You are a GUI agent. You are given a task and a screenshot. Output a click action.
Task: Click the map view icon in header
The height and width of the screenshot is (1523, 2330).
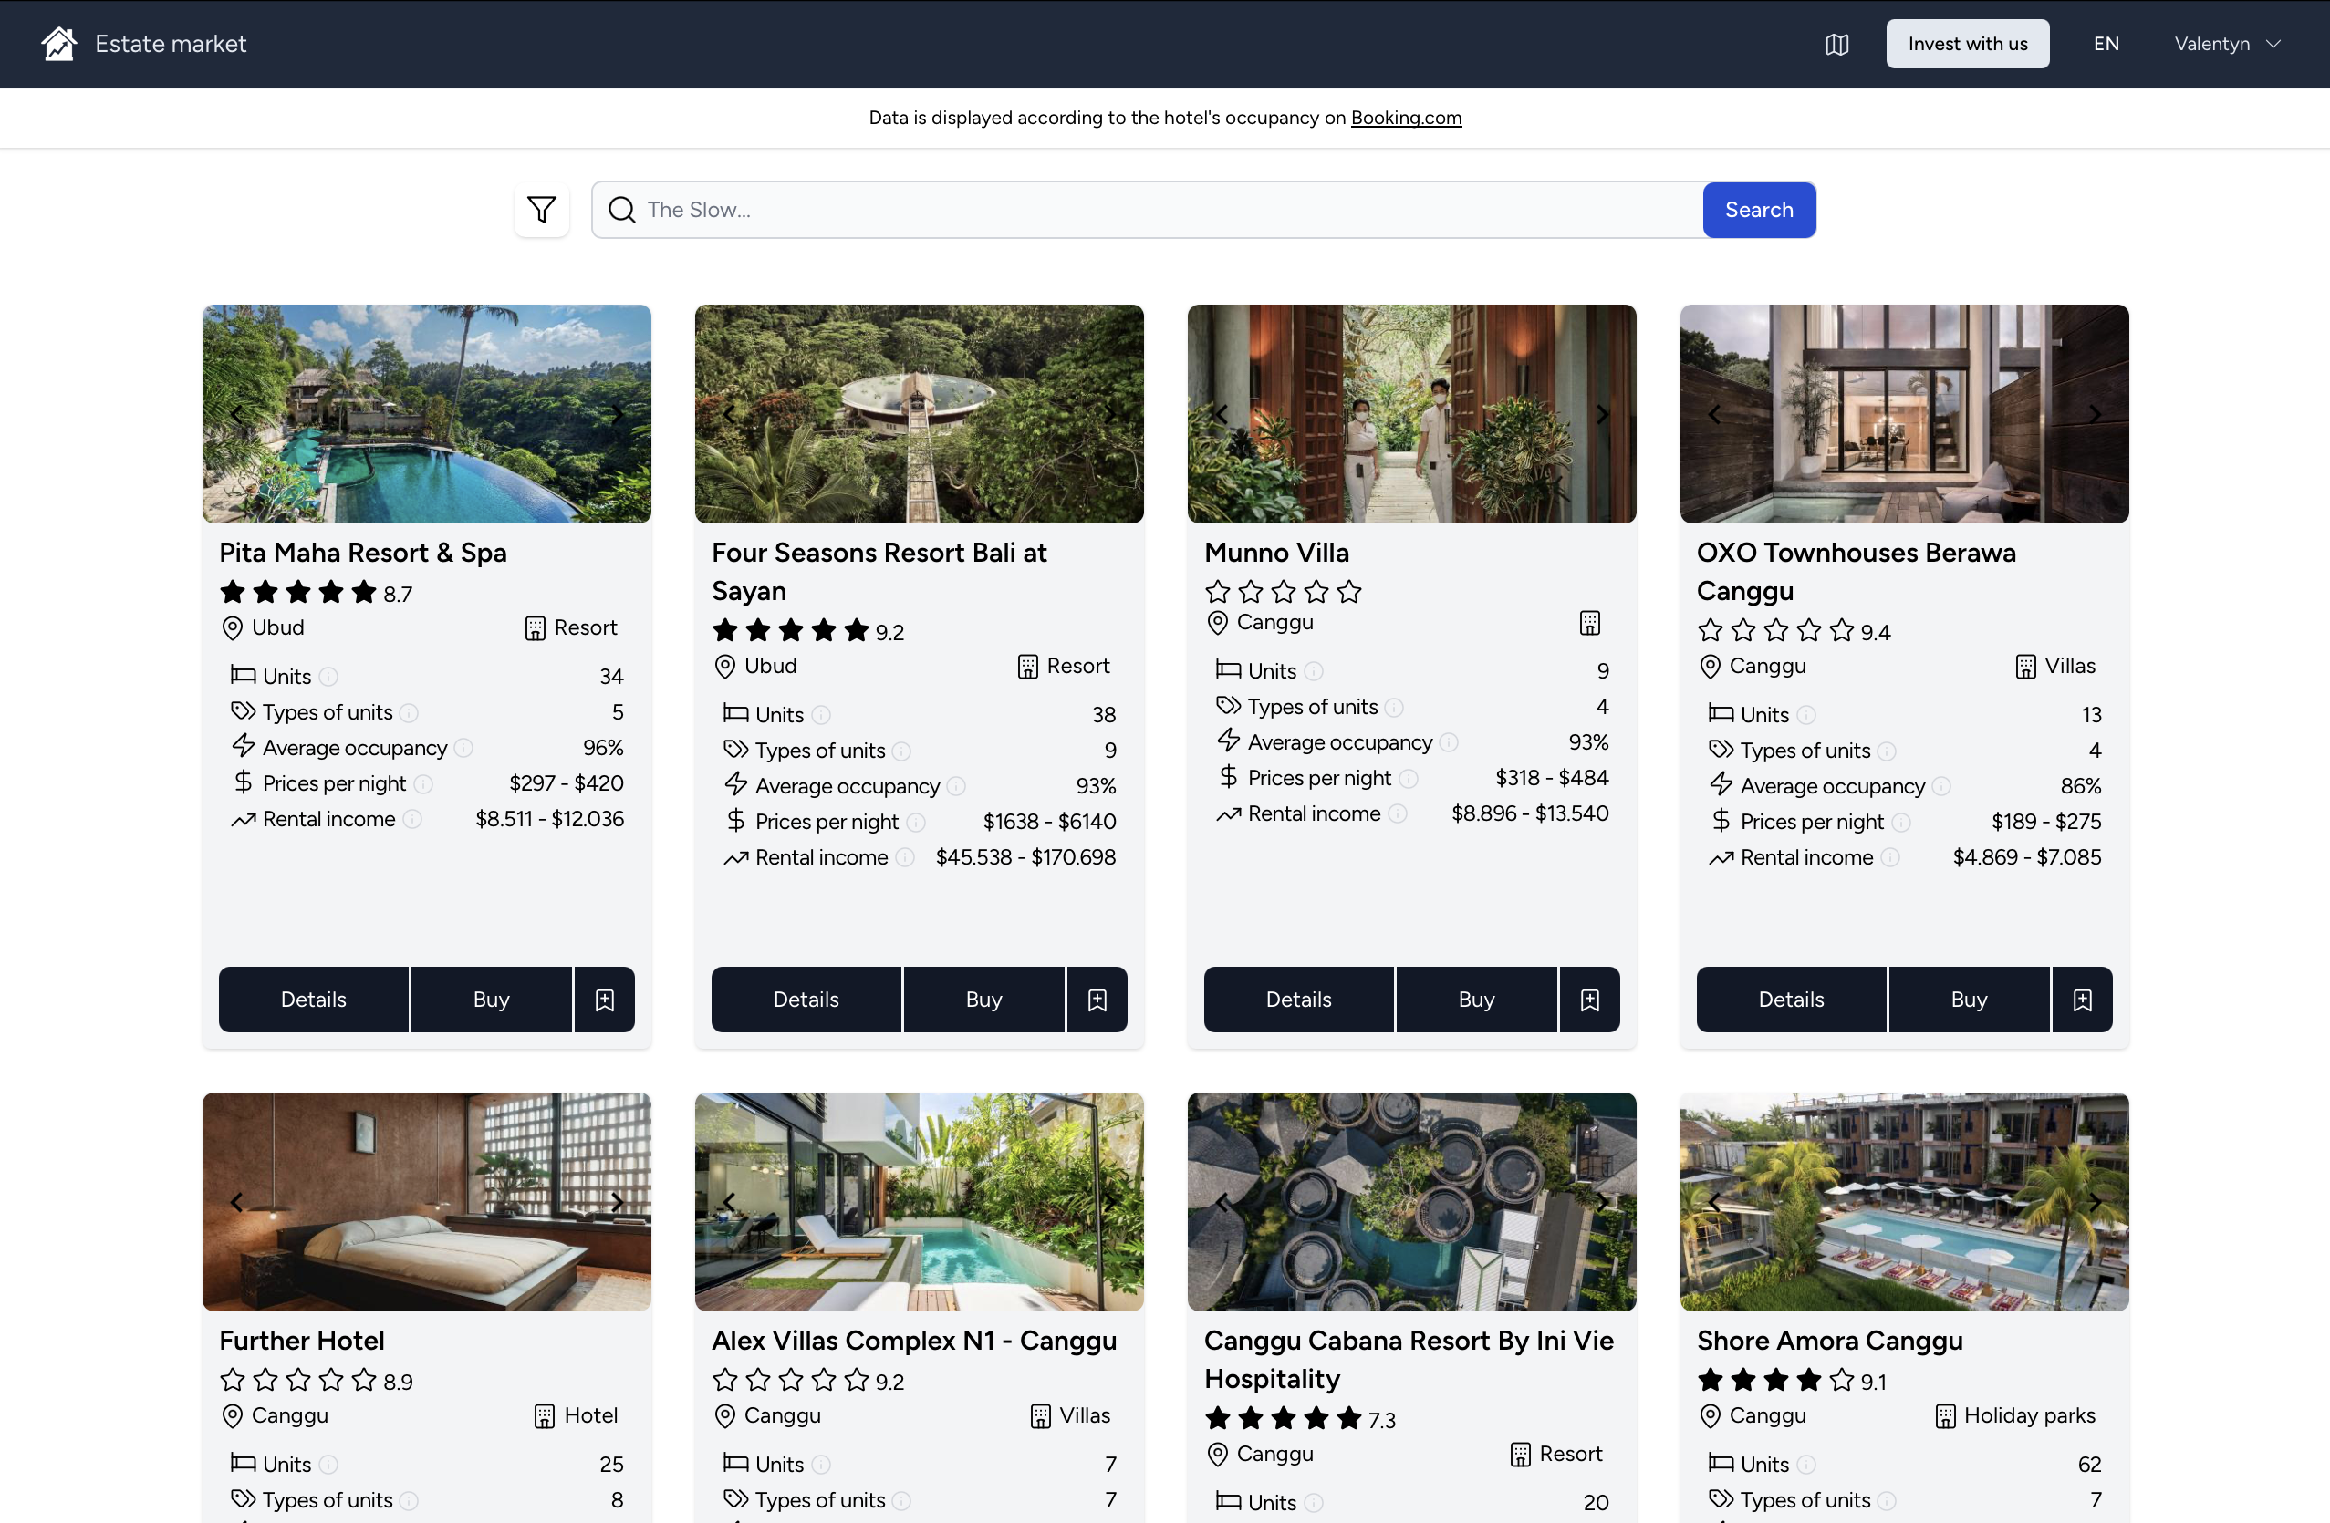(x=1836, y=44)
